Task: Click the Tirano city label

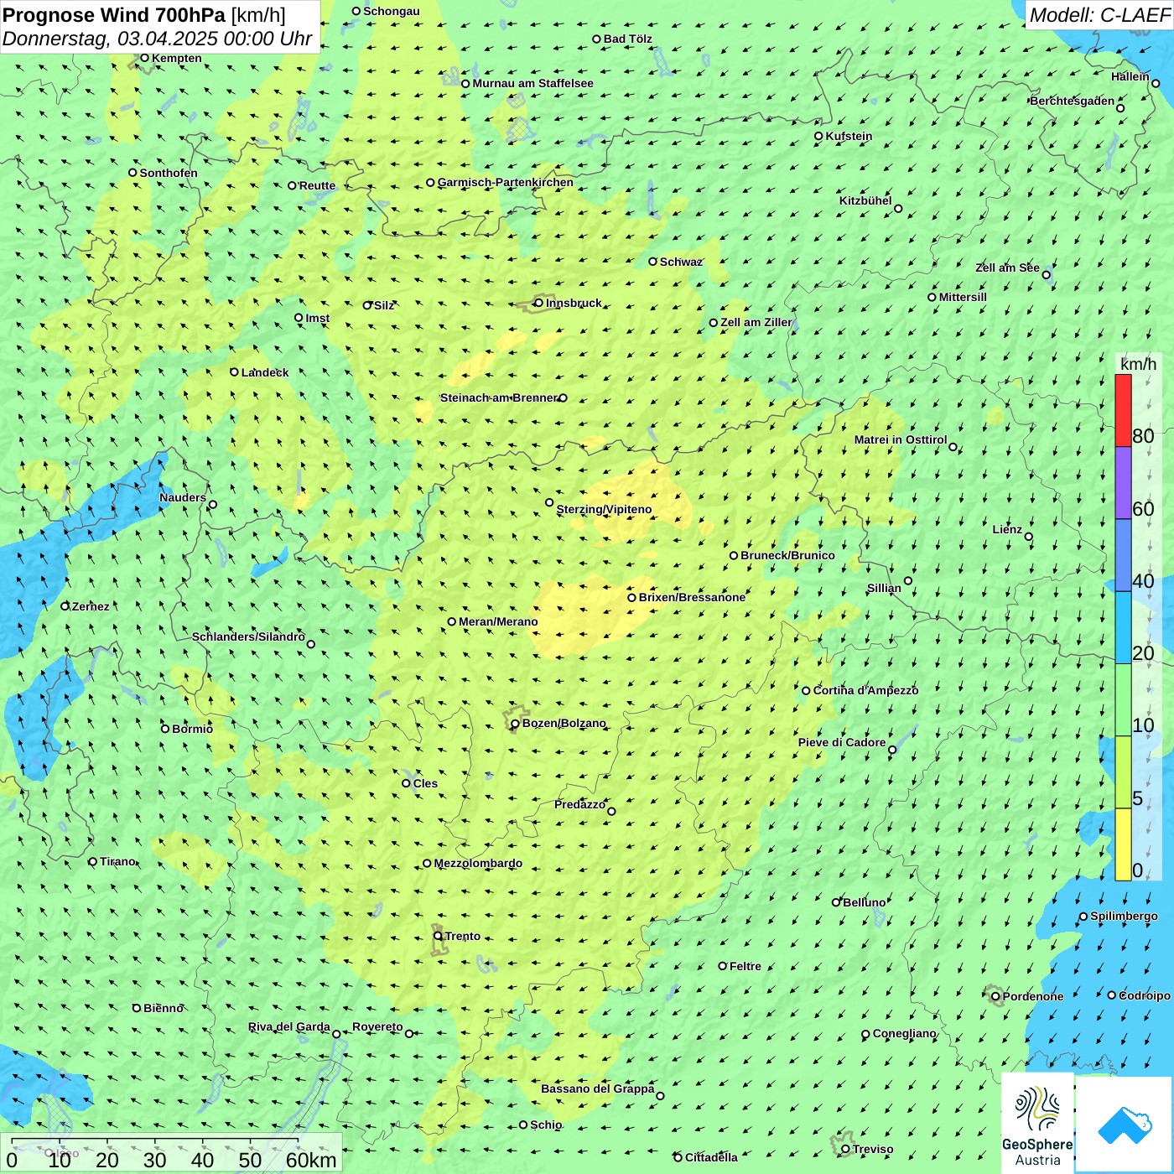Action: point(117,861)
